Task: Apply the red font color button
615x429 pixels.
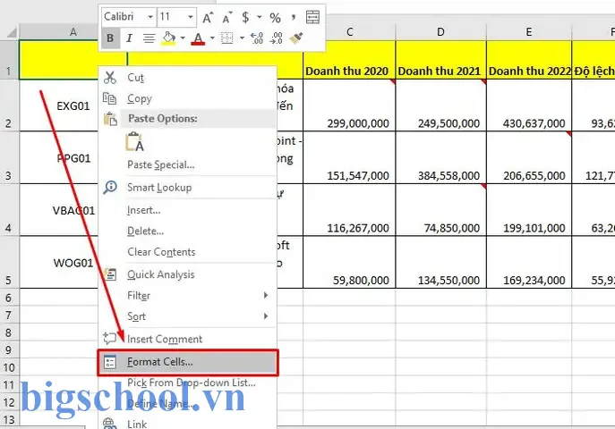Action: (198, 38)
